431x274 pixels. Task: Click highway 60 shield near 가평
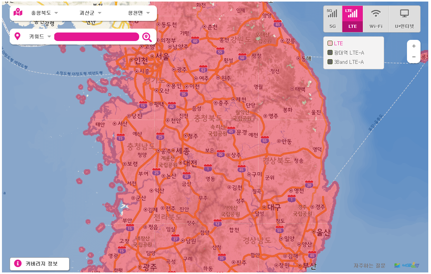(195, 40)
